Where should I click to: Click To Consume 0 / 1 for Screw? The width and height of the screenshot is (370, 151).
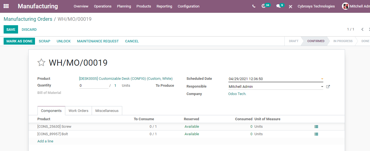153,127
